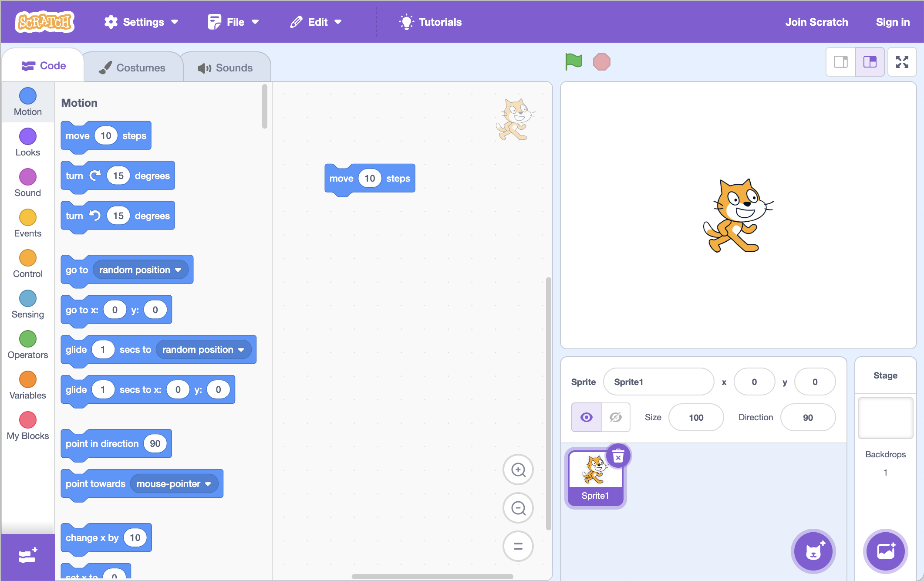Toggle sprite visibility eye icon
The height and width of the screenshot is (581, 924).
click(x=587, y=416)
